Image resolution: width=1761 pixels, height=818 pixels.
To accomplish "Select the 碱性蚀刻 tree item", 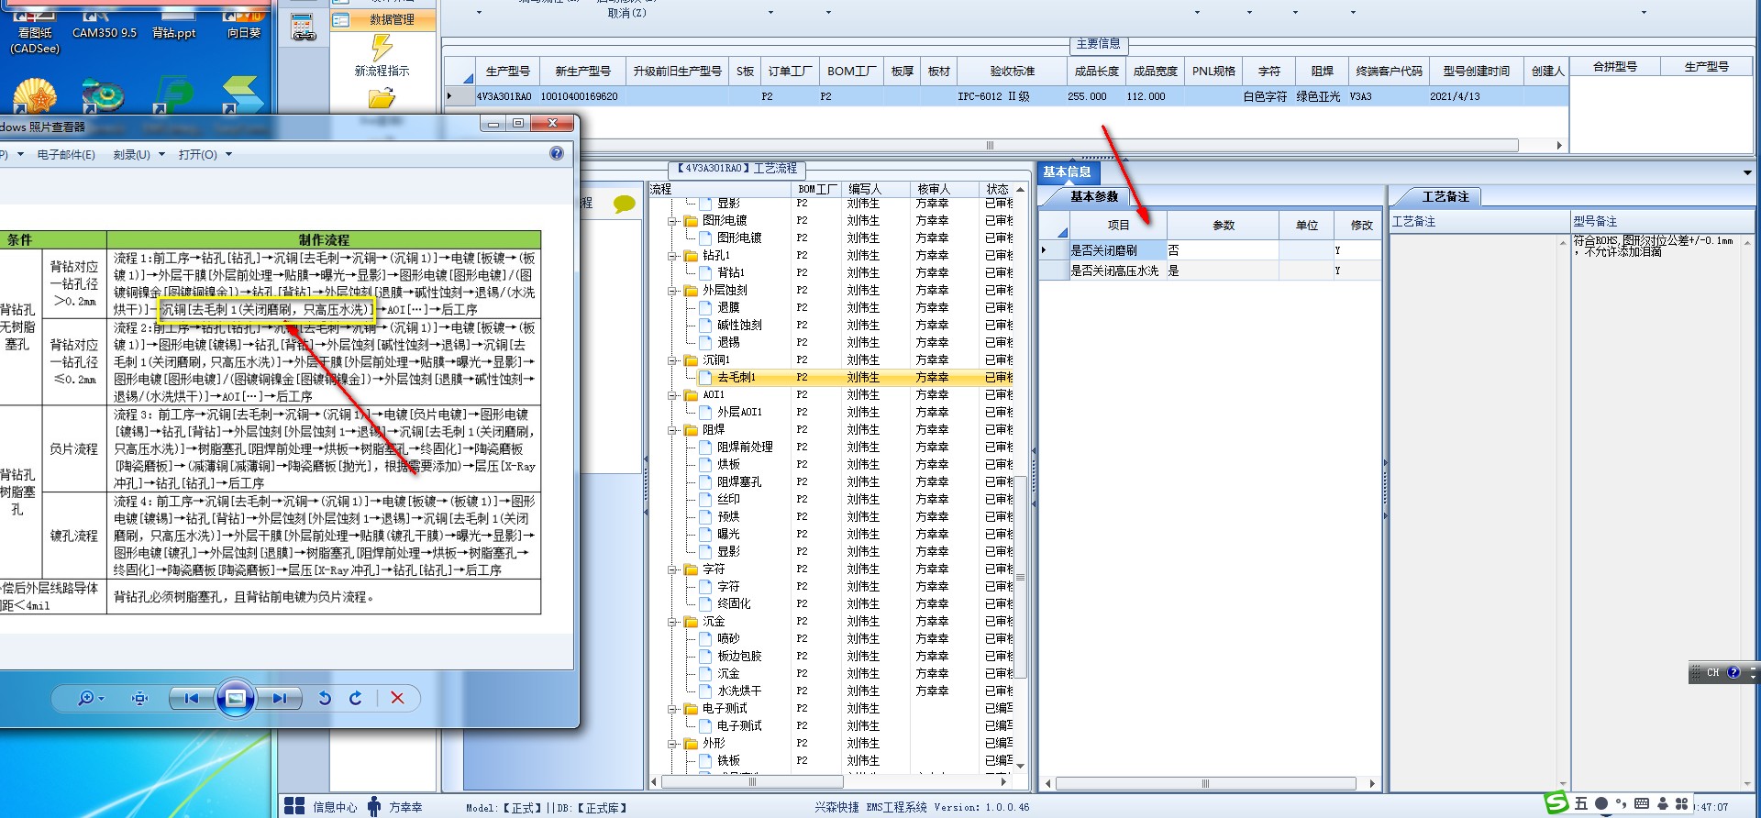I will 739,325.
